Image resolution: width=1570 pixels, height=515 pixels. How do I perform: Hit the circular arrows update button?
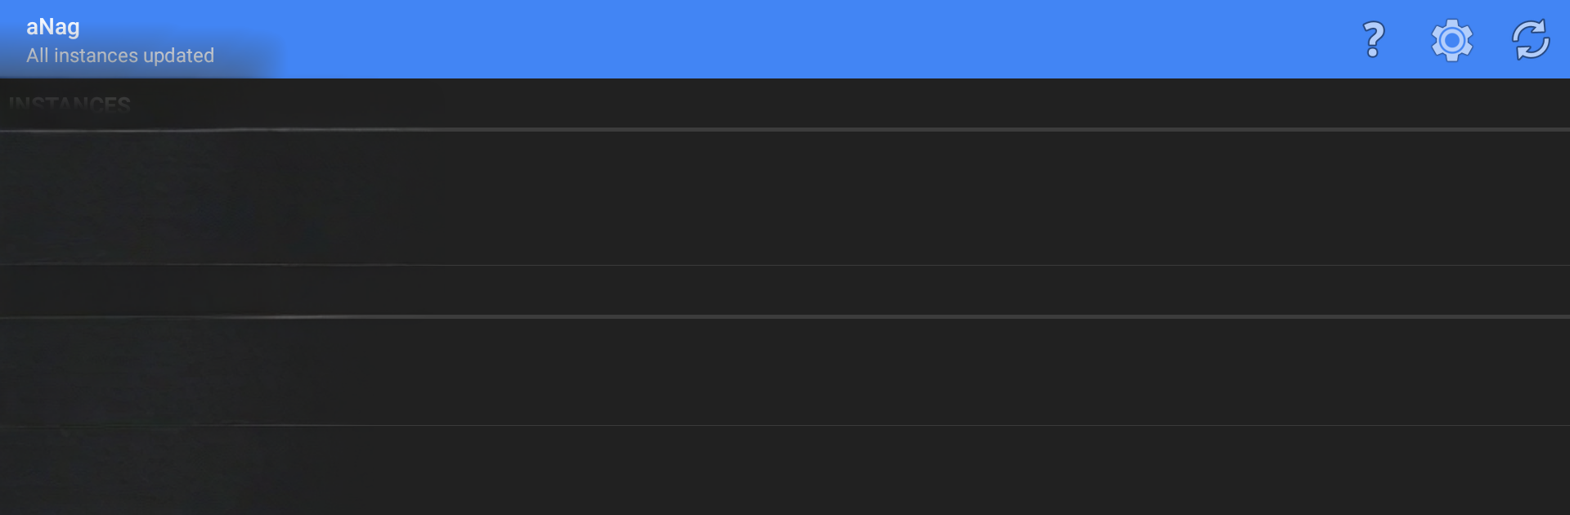pyautogui.click(x=1530, y=39)
